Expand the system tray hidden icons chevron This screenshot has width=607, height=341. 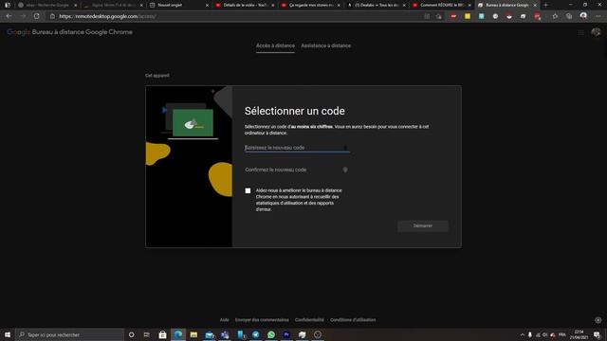pyautogui.click(x=523, y=334)
